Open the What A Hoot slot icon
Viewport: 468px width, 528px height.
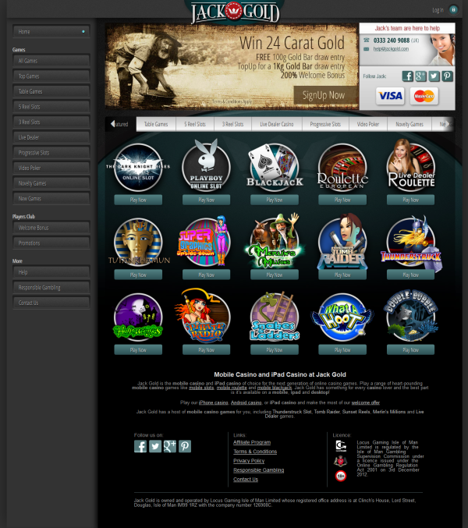tap(342, 317)
